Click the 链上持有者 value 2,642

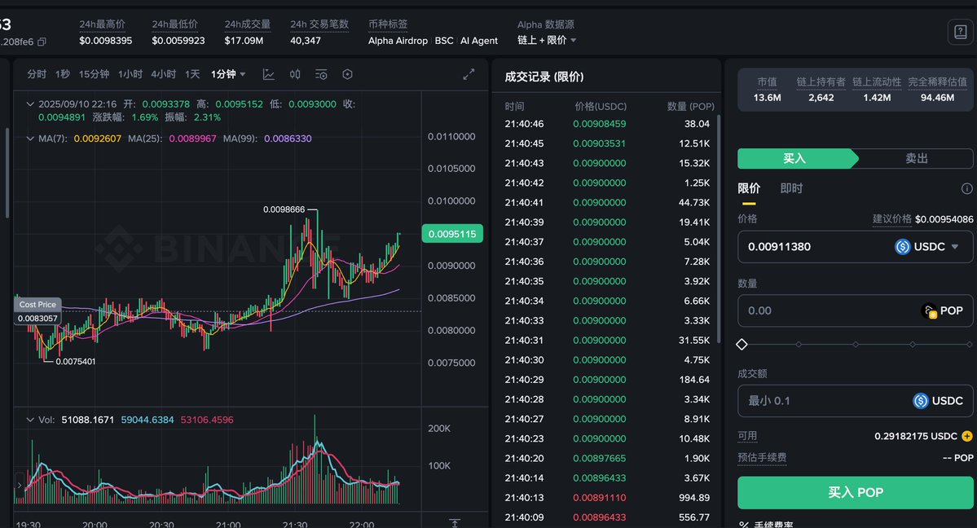(x=821, y=98)
